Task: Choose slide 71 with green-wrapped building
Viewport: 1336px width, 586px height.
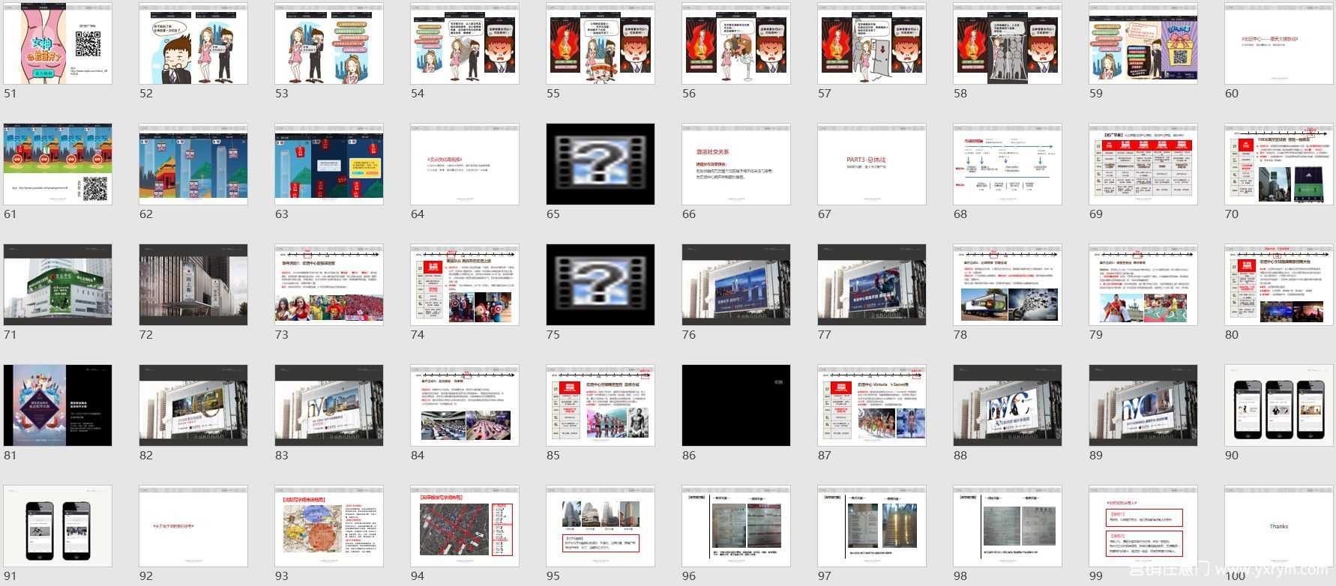Action: [x=58, y=285]
